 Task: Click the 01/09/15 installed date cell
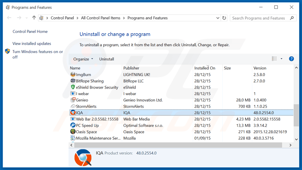click(x=202, y=138)
